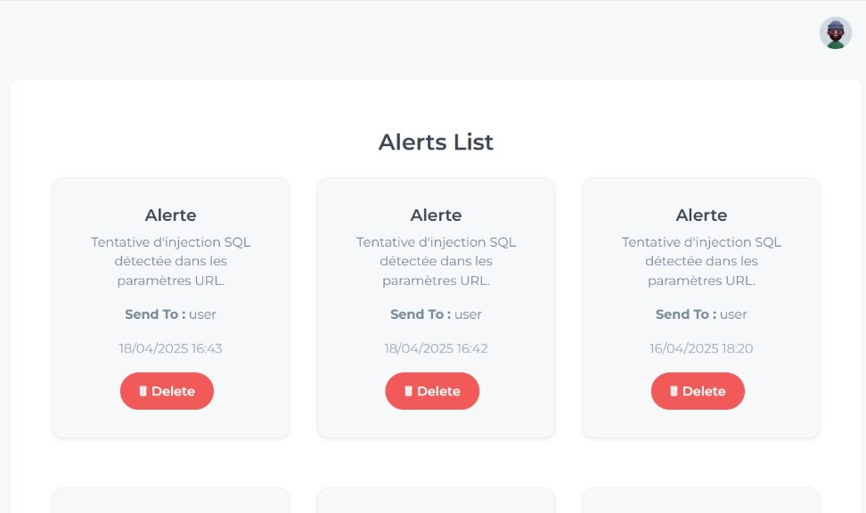866x513 pixels.
Task: Click the Alerts List heading
Action: coord(436,142)
